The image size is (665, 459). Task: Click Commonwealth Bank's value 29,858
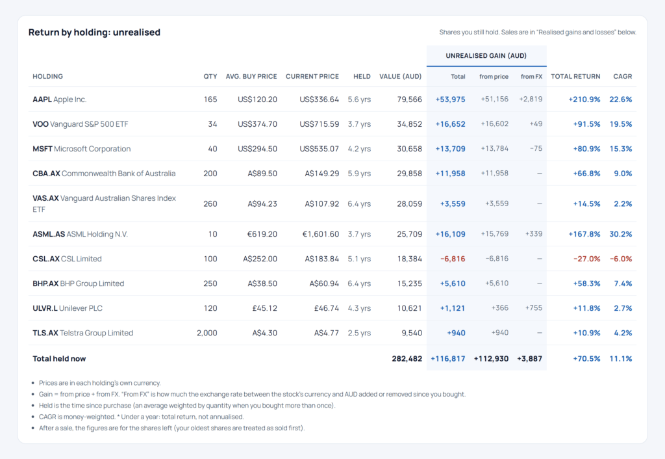(x=409, y=173)
